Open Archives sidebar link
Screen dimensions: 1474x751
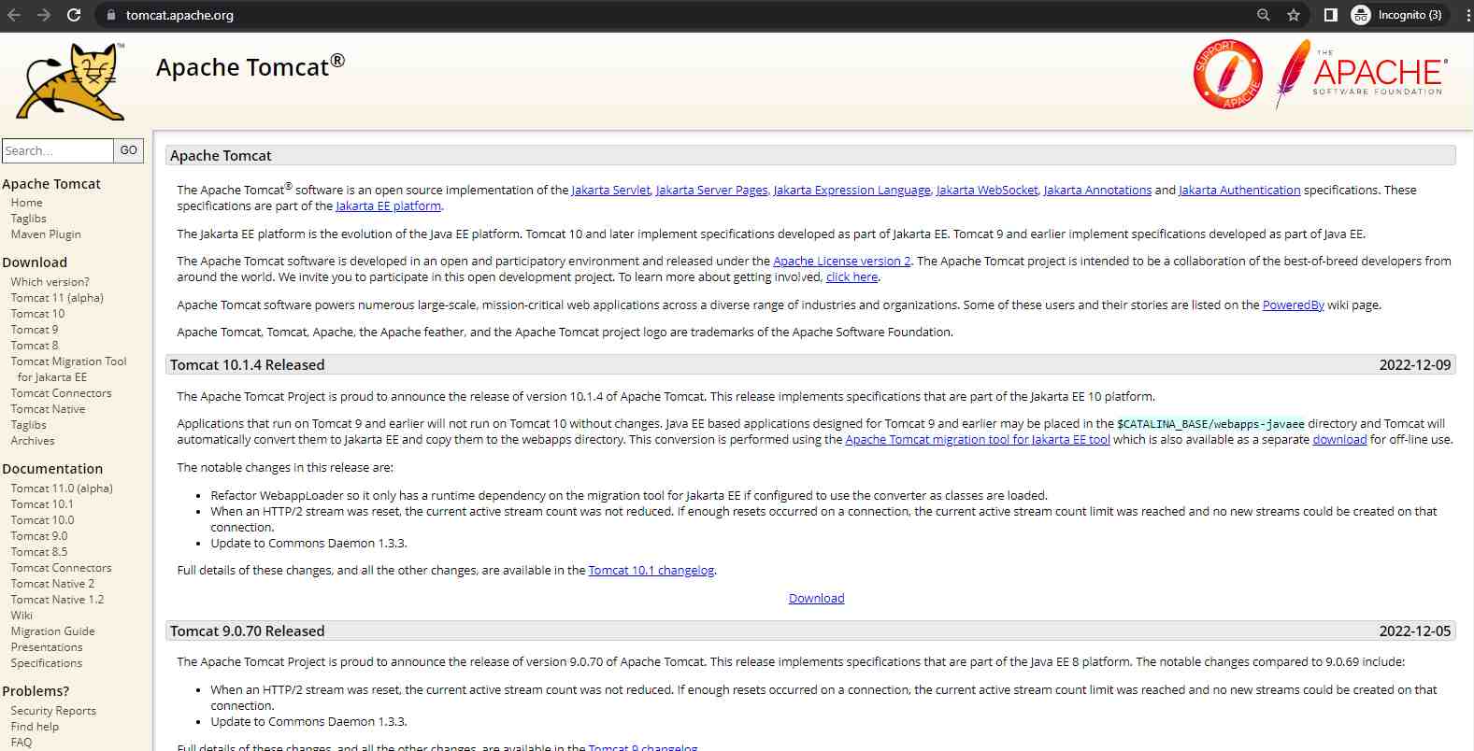tap(33, 441)
